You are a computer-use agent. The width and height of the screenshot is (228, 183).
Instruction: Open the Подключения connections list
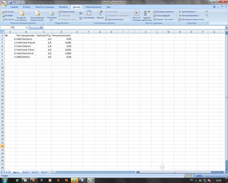66,12
